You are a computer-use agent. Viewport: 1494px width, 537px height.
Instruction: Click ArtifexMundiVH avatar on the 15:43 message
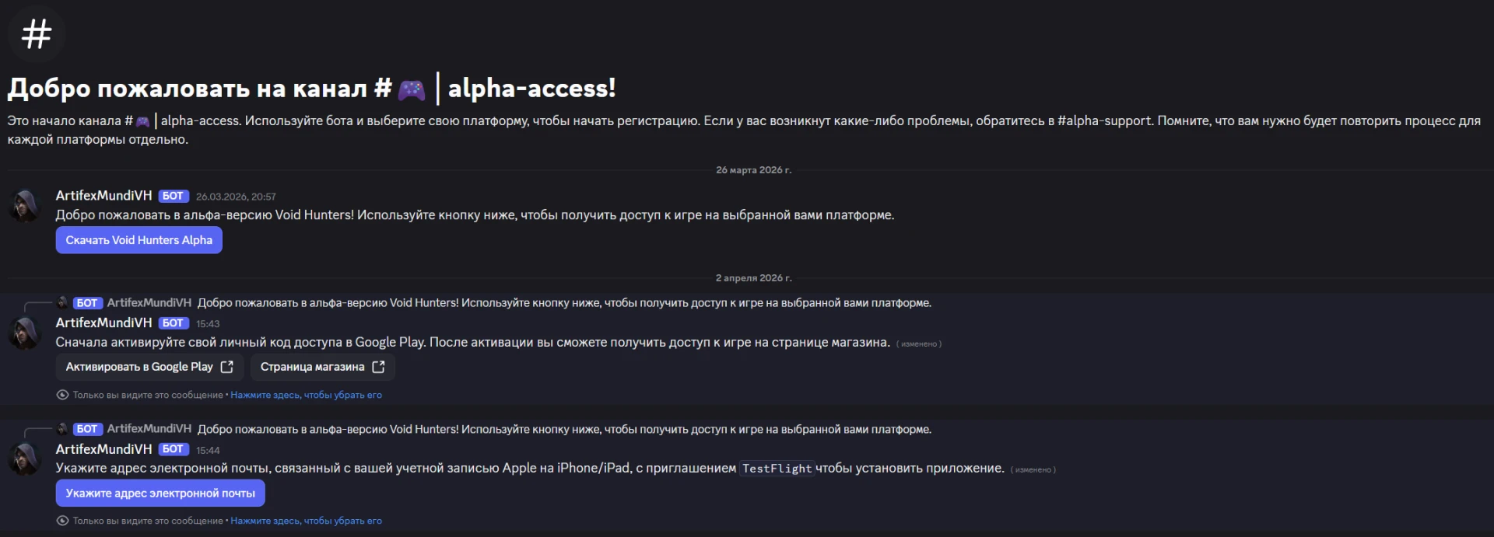pos(25,333)
